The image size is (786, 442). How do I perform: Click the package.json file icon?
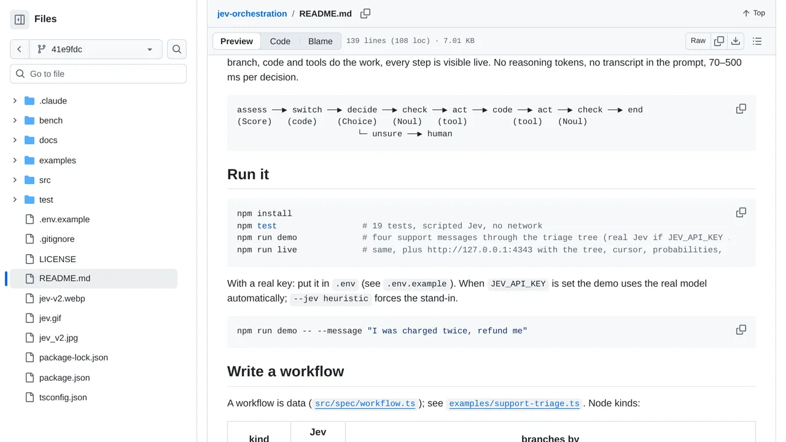(29, 378)
